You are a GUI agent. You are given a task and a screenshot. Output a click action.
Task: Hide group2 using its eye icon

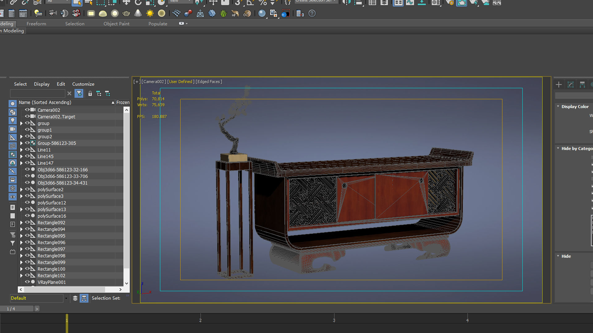pos(27,136)
